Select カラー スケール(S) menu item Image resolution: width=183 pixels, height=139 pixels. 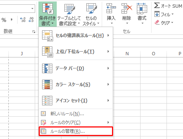[x=76, y=84]
